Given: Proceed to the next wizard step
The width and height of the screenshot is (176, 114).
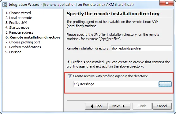Looking at the screenshot, I should point(119,106).
